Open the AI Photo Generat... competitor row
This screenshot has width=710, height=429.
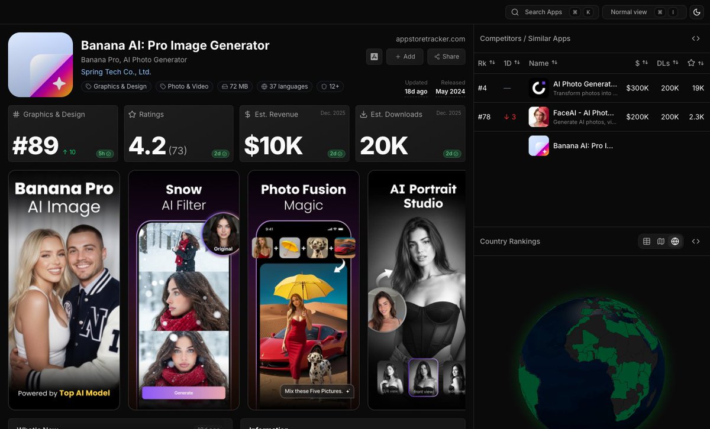pyautogui.click(x=592, y=88)
